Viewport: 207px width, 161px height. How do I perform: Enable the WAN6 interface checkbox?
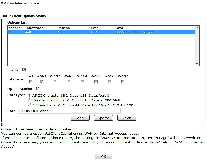click(109, 82)
